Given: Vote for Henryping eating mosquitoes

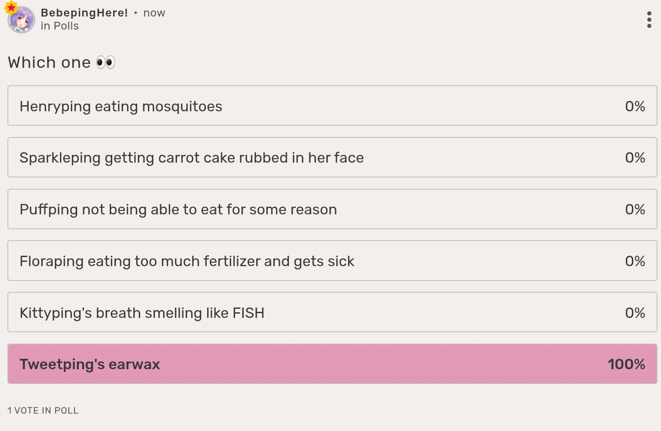Looking at the screenshot, I should [332, 106].
